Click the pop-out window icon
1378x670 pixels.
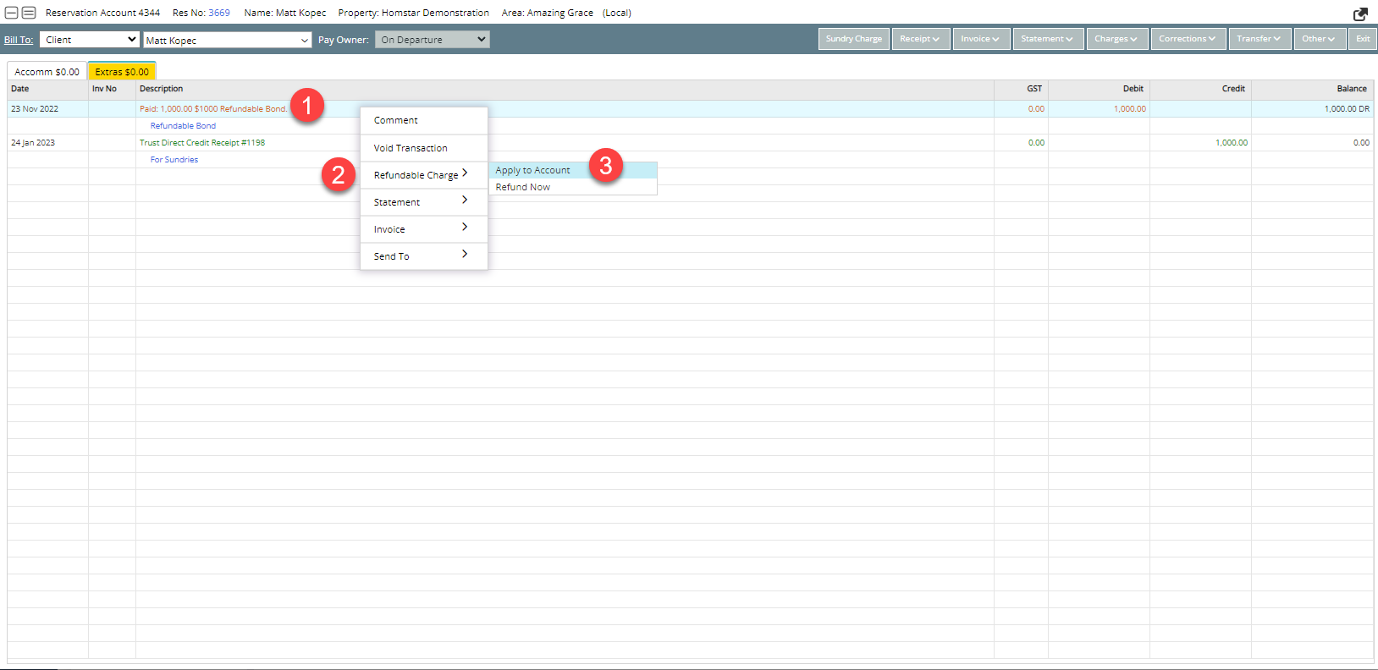(1360, 14)
